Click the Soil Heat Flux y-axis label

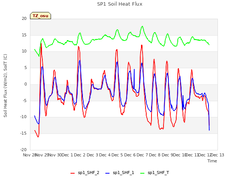coord(5,85)
